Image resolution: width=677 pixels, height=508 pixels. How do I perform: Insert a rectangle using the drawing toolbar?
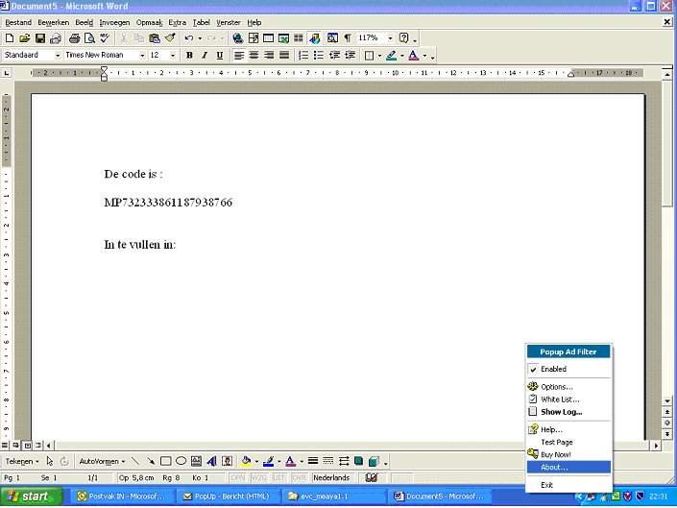[165, 461]
